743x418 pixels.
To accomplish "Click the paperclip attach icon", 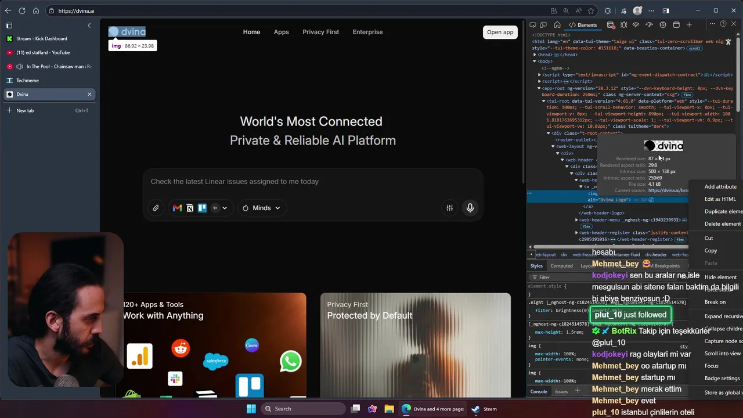I will (x=156, y=208).
